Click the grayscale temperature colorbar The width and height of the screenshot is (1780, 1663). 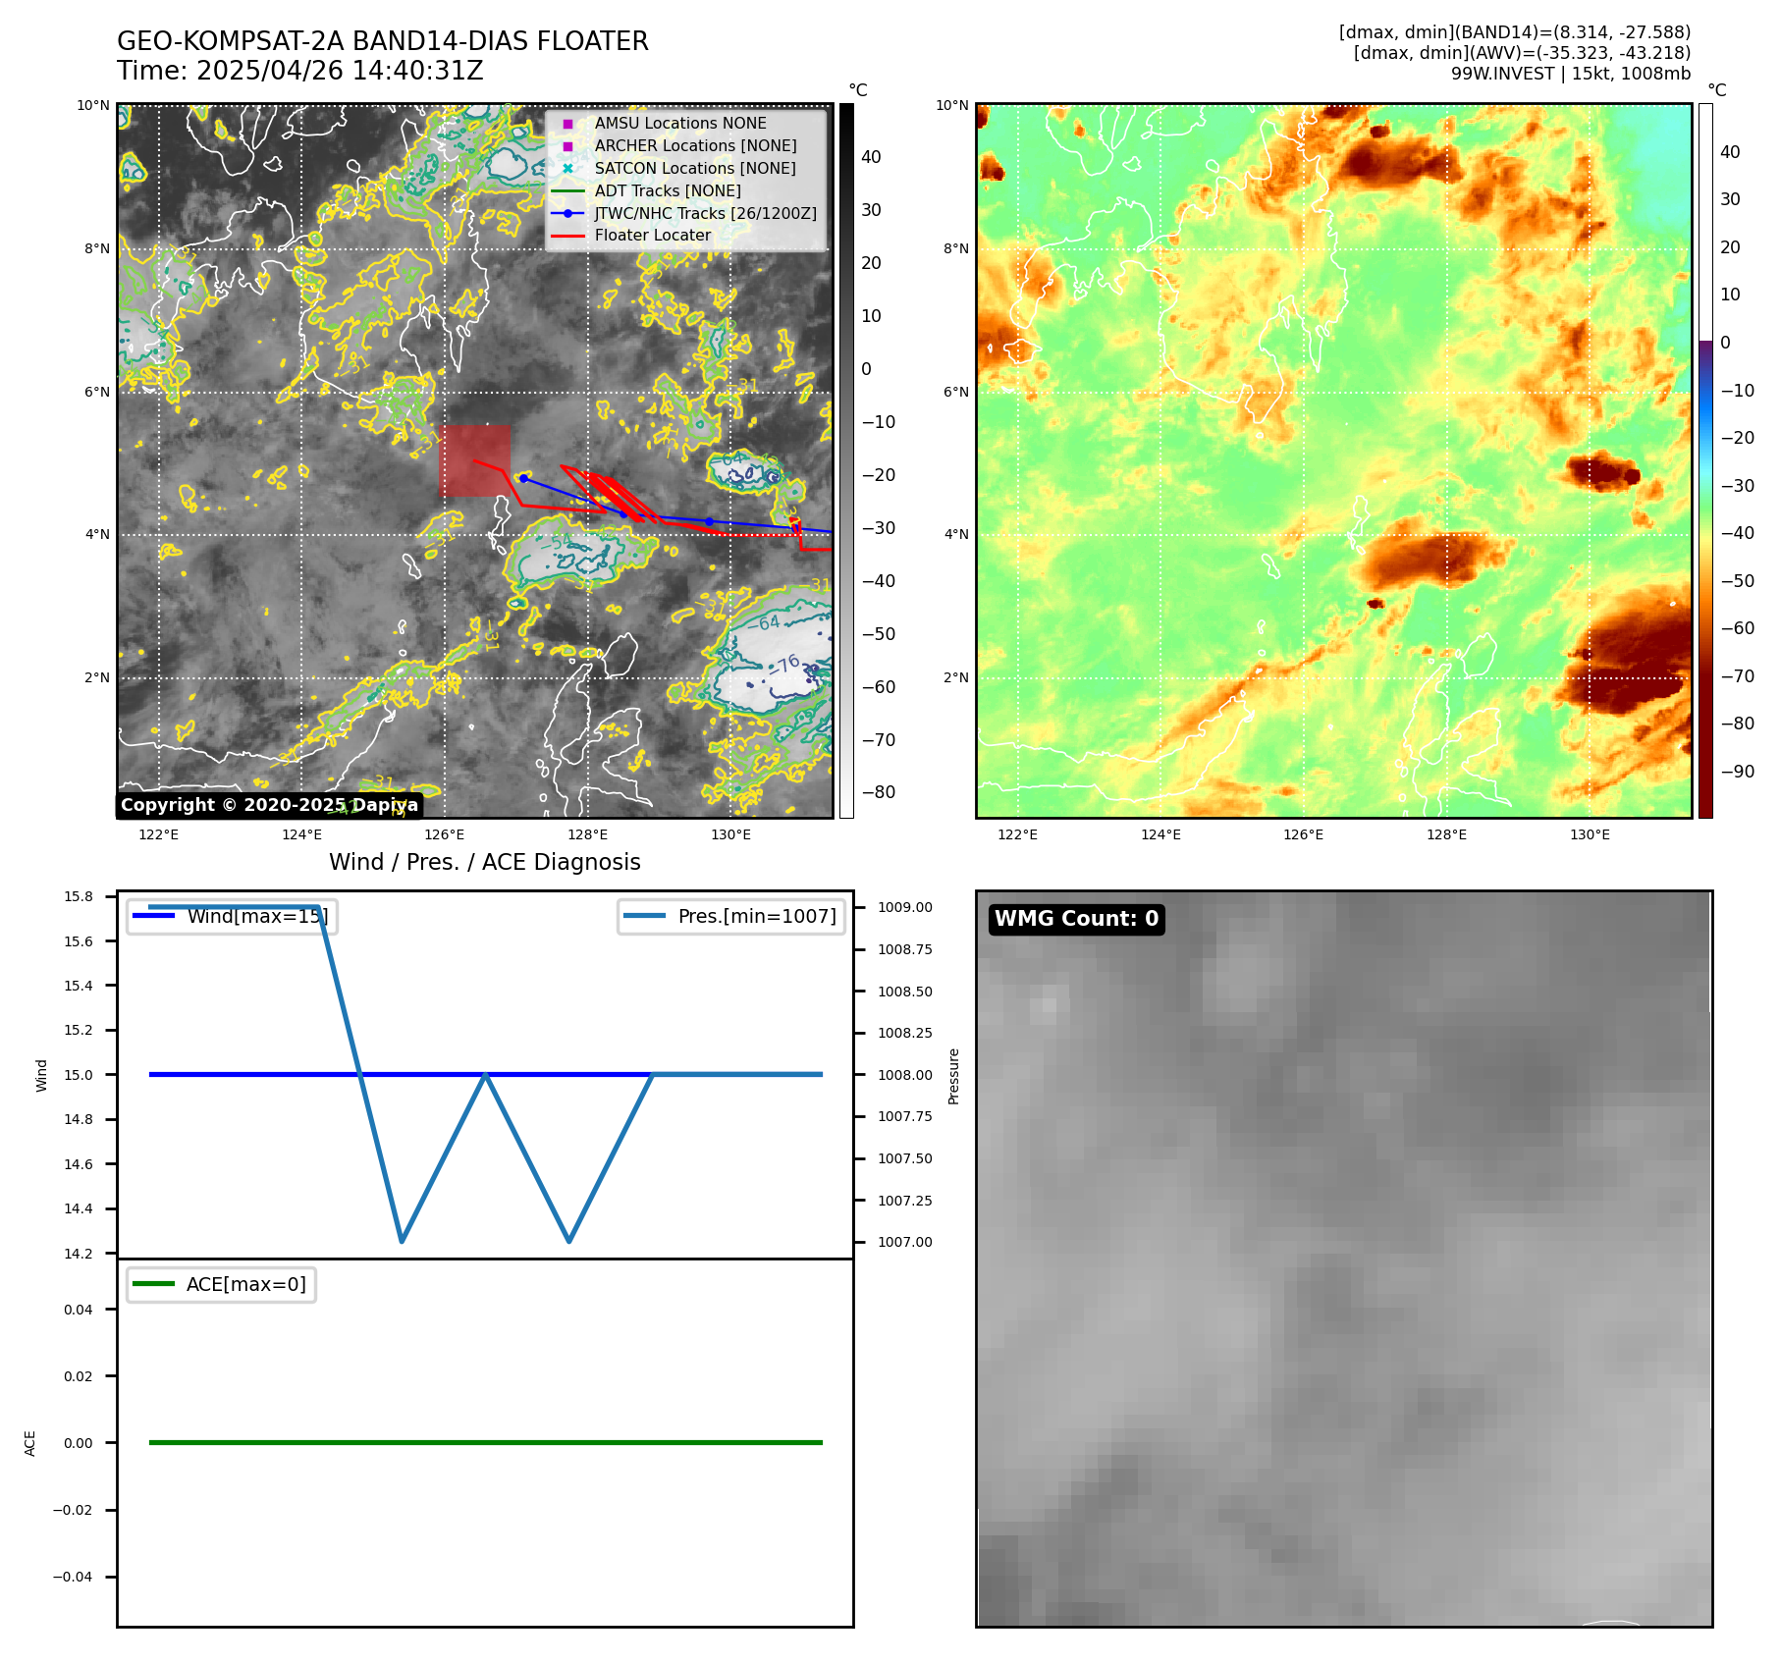(846, 460)
